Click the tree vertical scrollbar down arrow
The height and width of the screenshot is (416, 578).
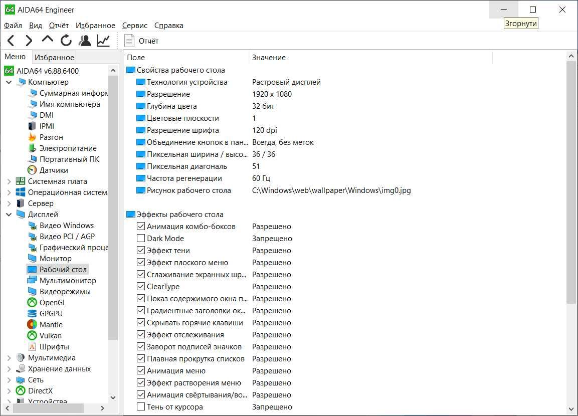(x=113, y=397)
